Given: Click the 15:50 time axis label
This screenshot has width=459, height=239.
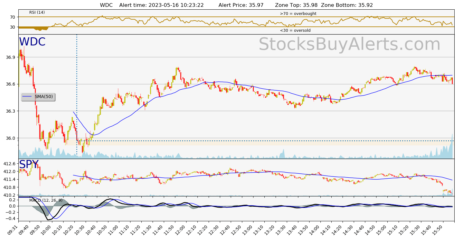Looking at the screenshot, I should click(438, 230).
